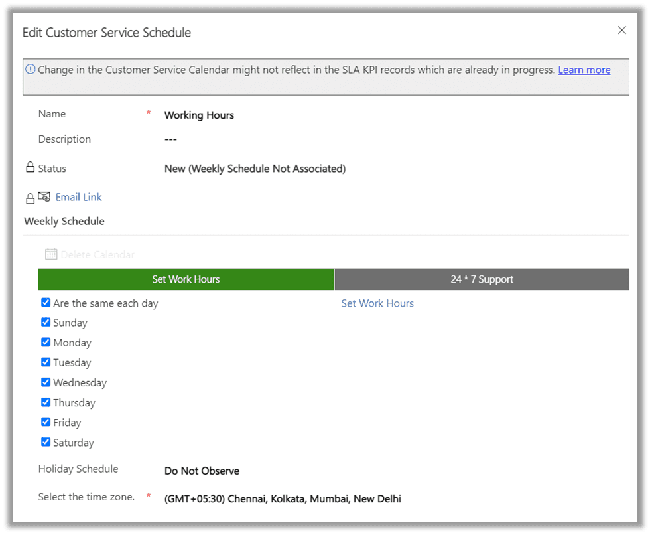Image resolution: width=650 pixels, height=535 pixels.
Task: Uncheck the Sunday checkbox
Action: [46, 322]
